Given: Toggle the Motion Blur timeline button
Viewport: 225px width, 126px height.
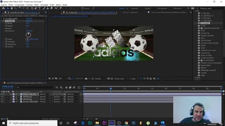Looking at the screenshot, I should click(x=74, y=87).
